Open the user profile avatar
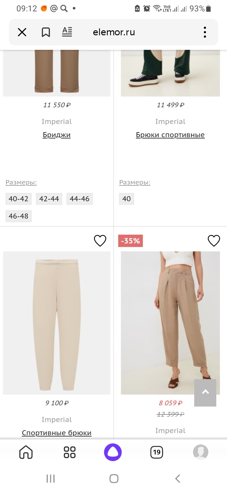This screenshot has height=492, width=227. (x=201, y=452)
